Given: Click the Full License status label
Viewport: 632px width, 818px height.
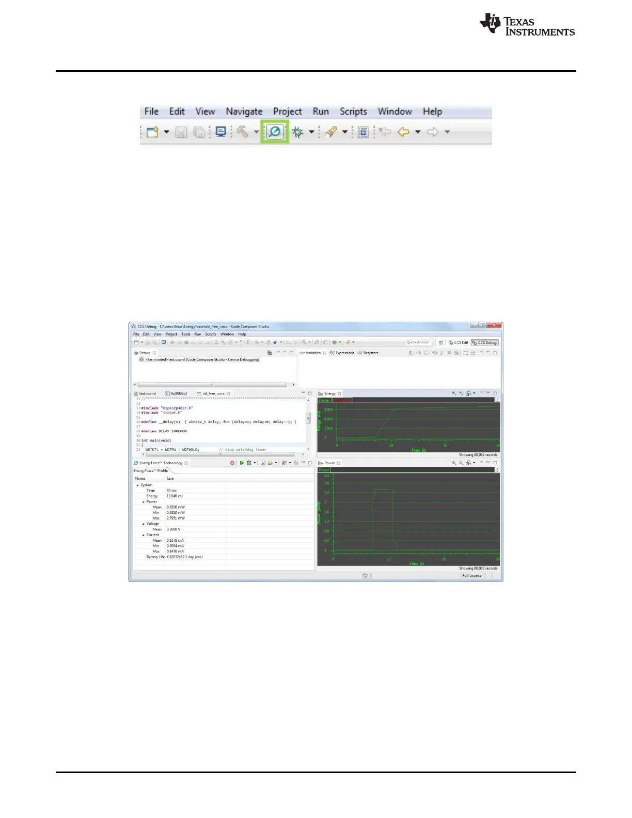Looking at the screenshot, I should tap(472, 576).
